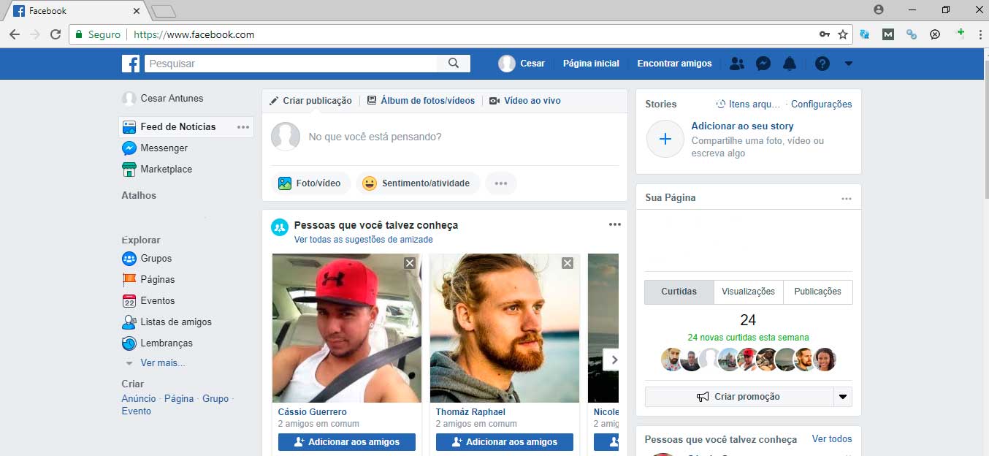The image size is (989, 456).
Task: Click Criar promoção button
Action: (x=739, y=397)
